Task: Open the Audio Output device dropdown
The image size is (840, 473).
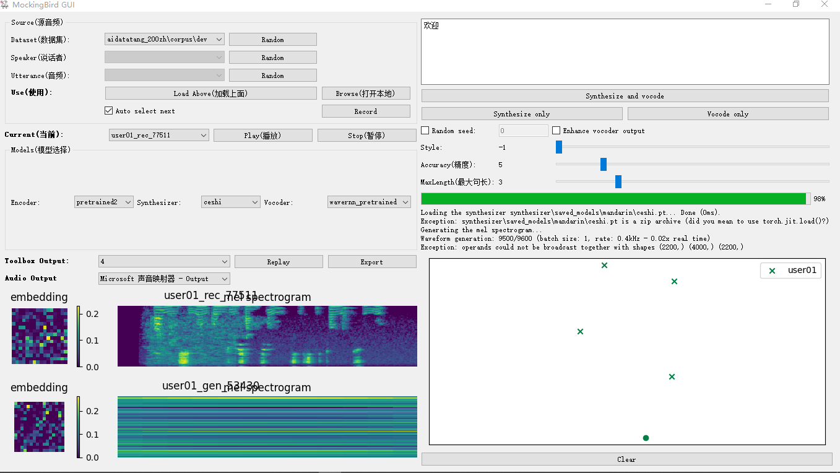Action: 164,279
